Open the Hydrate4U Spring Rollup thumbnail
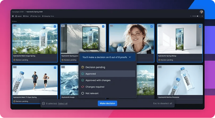The height and width of the screenshot is (118, 215). pos(180,39)
